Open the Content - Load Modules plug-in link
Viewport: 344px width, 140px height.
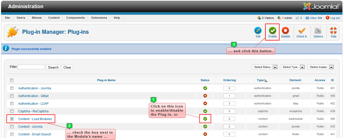pos(35,119)
